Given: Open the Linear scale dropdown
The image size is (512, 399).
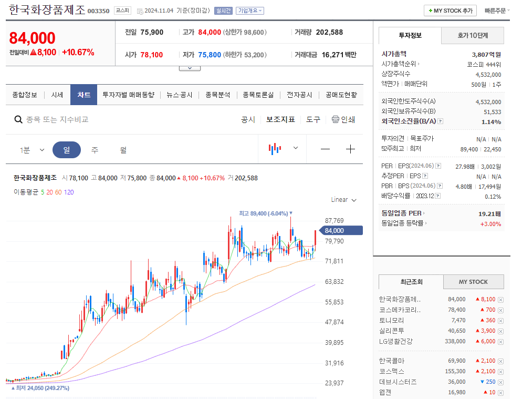Looking at the screenshot, I should (343, 200).
